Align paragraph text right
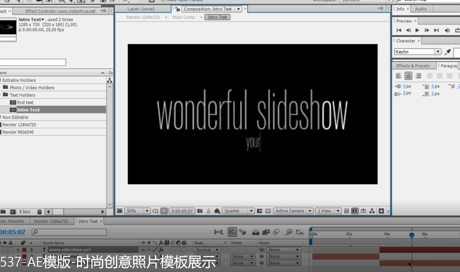460x272 pixels. 418,76
